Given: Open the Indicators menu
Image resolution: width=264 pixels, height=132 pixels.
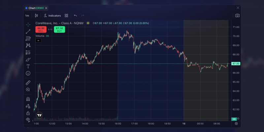Looking at the screenshot, I should [52, 16].
